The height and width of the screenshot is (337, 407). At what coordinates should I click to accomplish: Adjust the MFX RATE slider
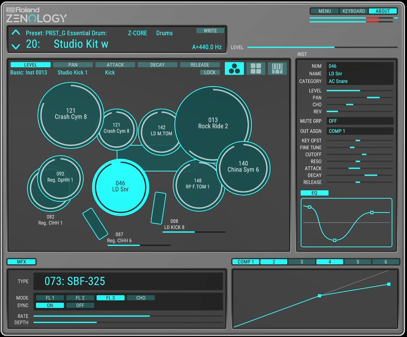128,316
